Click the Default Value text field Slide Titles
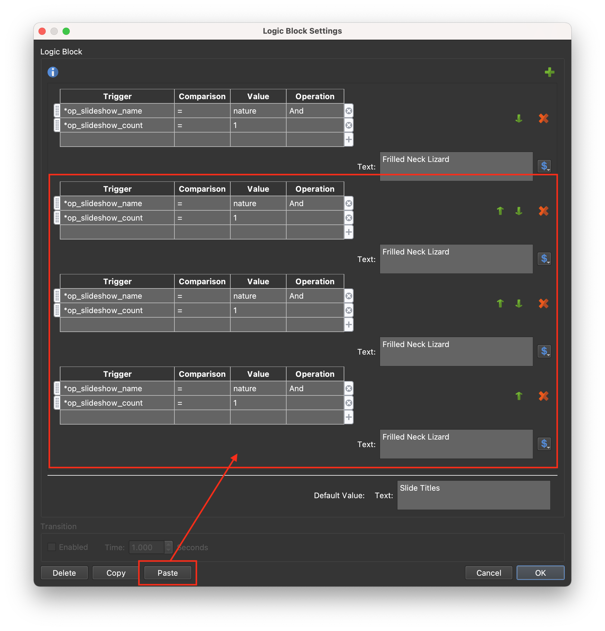The image size is (605, 631). (474, 495)
